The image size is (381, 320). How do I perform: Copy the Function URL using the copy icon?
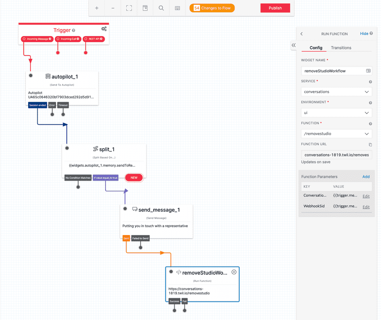(370, 145)
